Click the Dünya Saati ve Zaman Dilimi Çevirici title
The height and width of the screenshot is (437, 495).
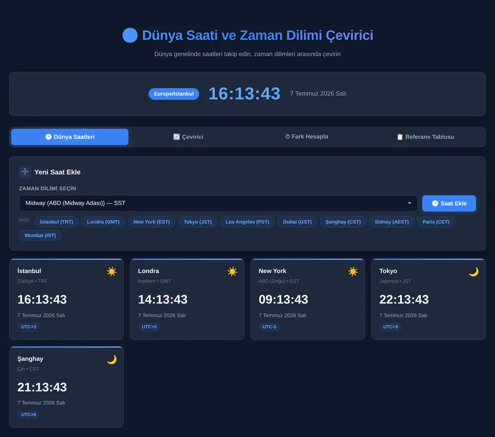(257, 35)
